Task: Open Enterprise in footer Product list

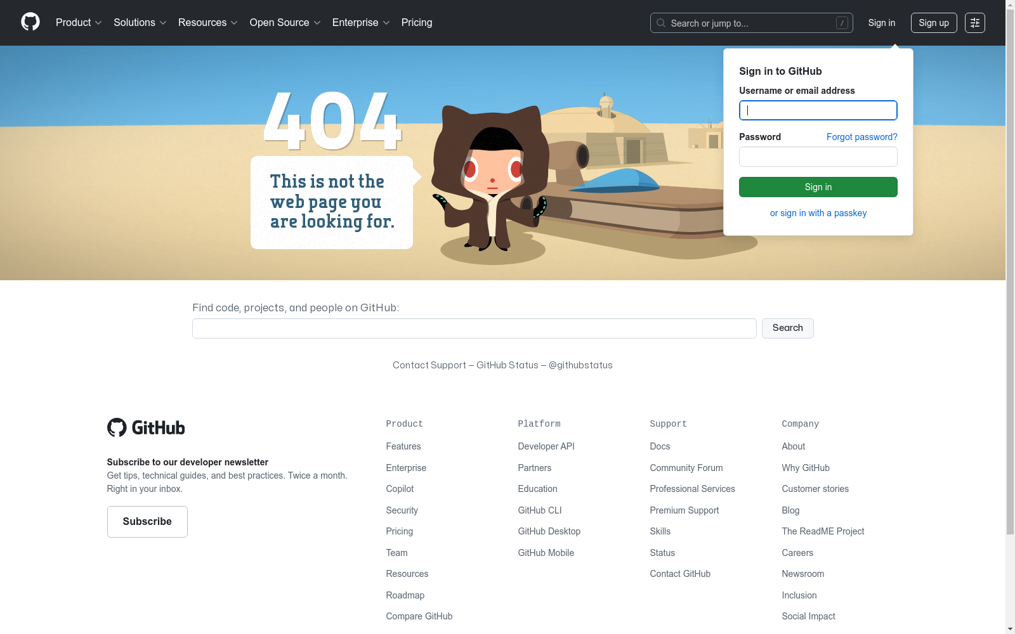Action: click(406, 468)
